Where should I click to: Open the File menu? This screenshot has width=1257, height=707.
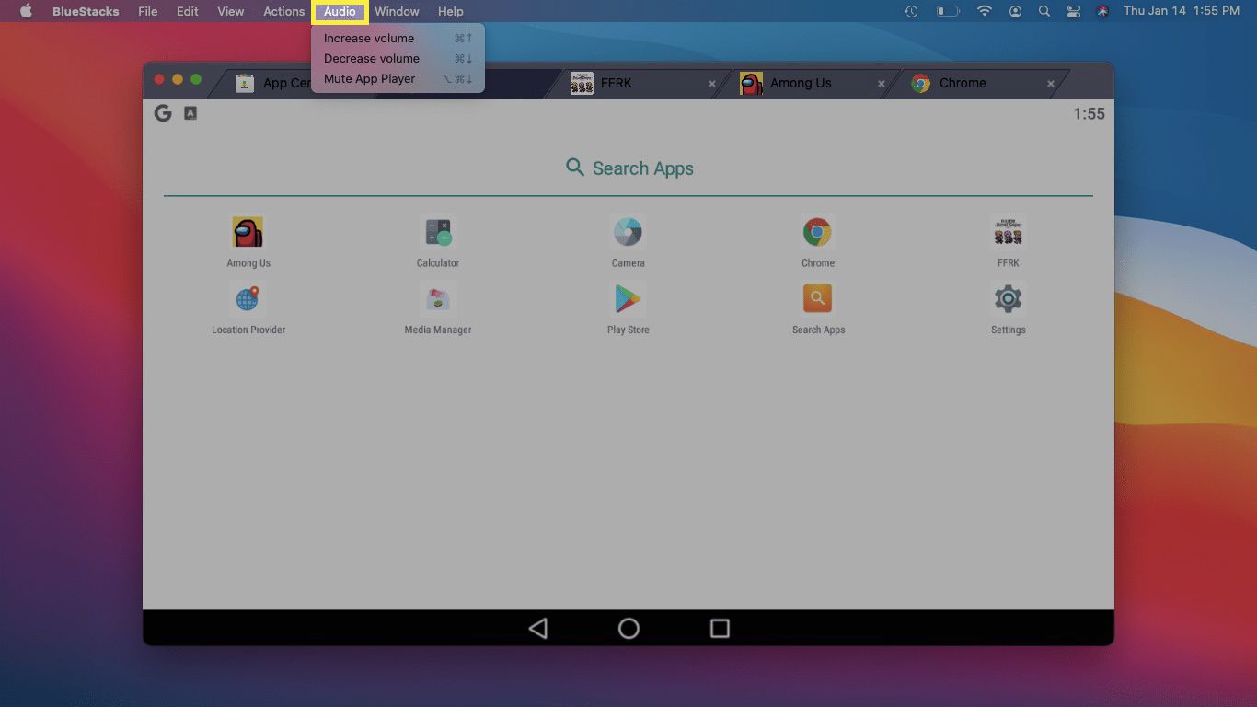(x=147, y=11)
